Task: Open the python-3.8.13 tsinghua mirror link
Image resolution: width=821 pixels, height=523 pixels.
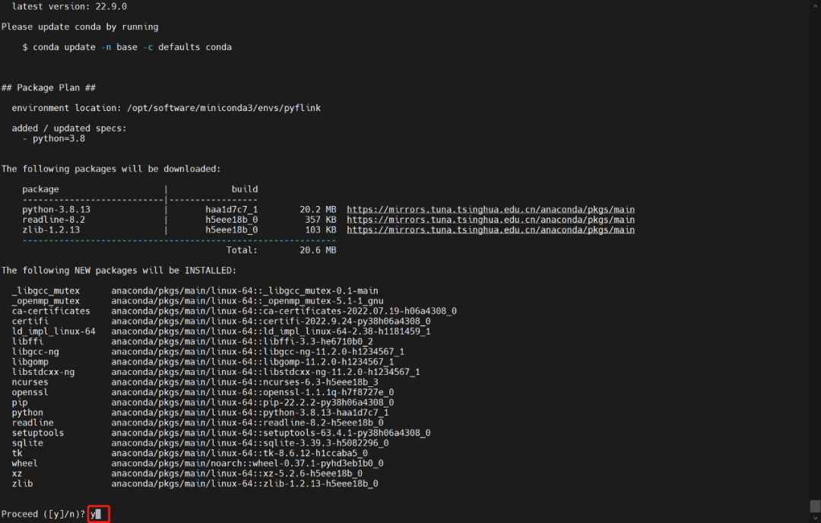Action: click(490, 209)
